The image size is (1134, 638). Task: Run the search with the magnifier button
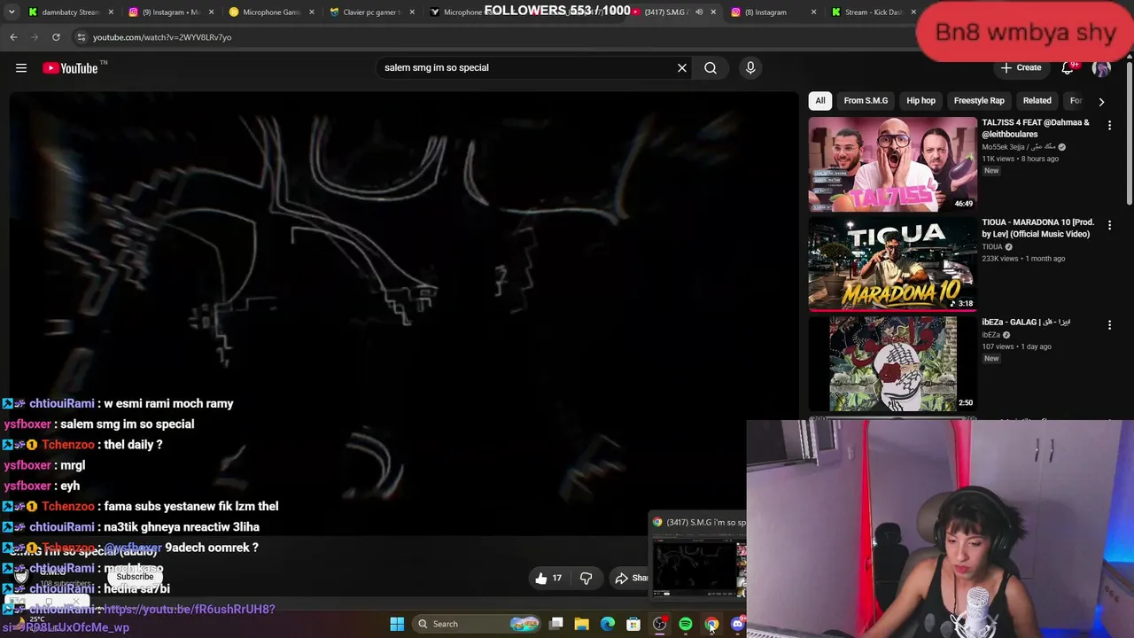pyautogui.click(x=711, y=68)
